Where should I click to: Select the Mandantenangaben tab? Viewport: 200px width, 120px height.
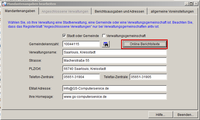[x=20, y=11]
